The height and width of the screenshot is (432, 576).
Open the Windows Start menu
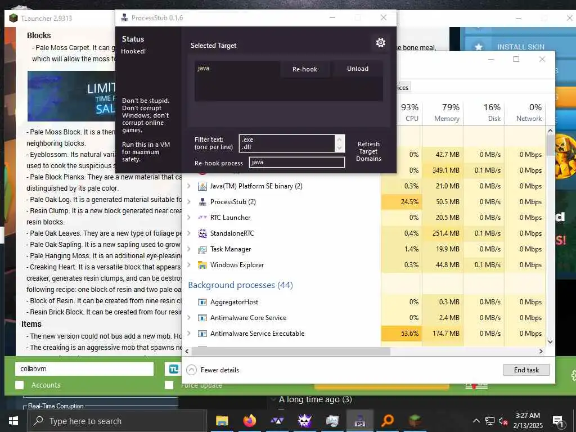pos(13,421)
